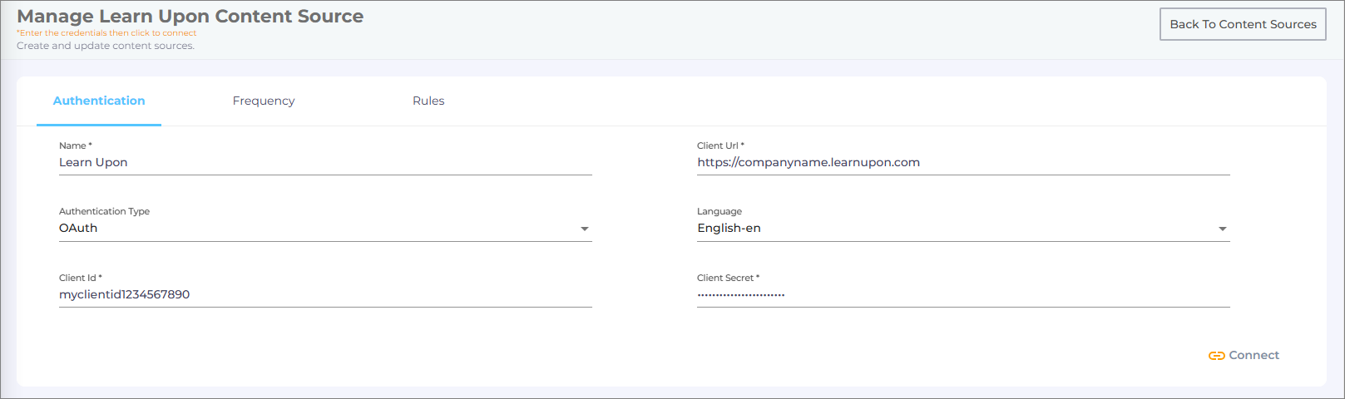Click the 'Authentication Type' label

[104, 211]
